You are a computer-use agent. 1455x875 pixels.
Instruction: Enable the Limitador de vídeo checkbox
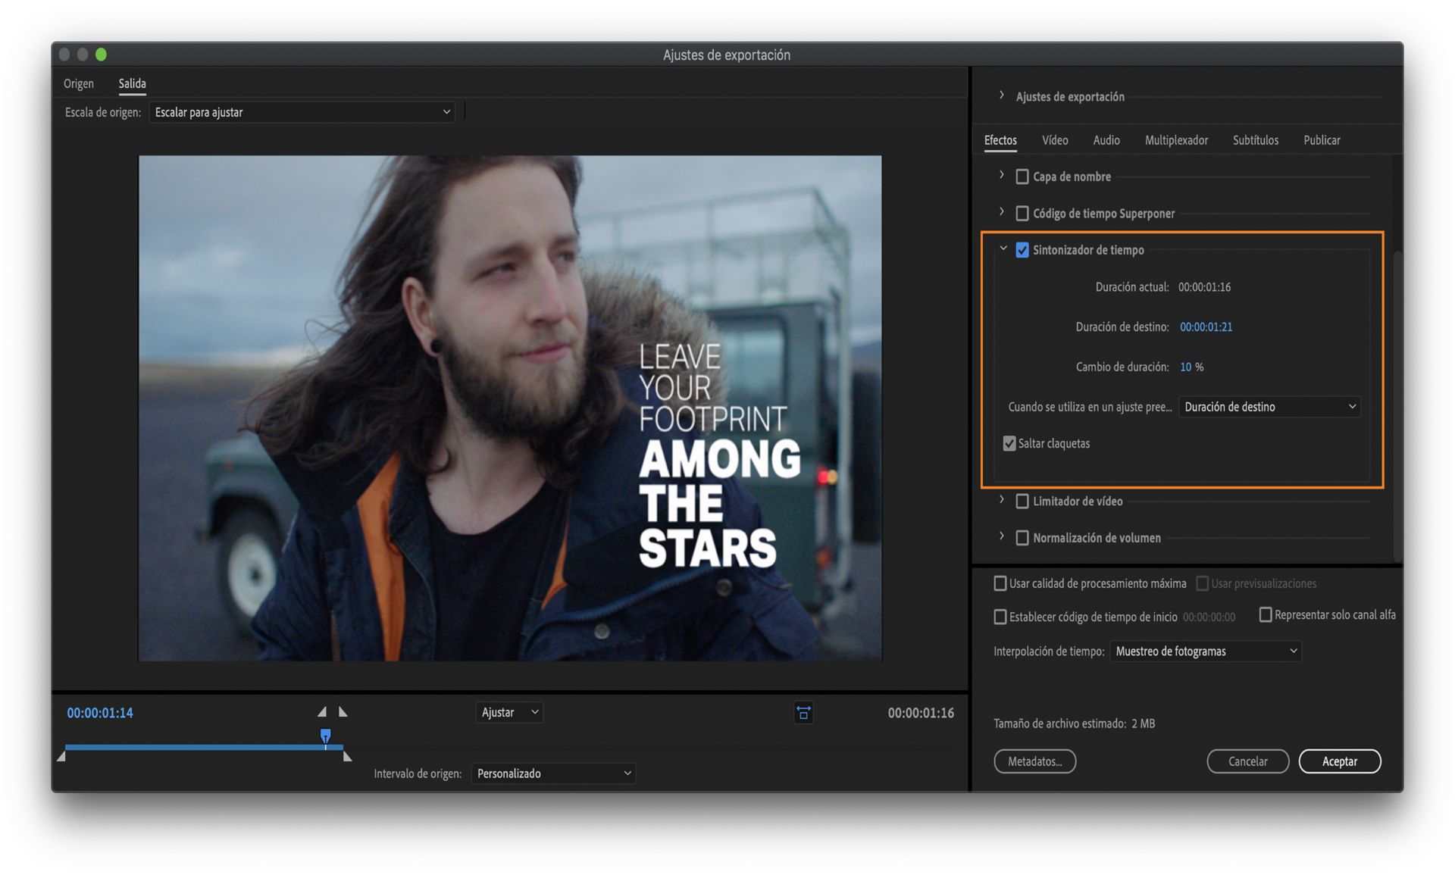coord(1022,501)
